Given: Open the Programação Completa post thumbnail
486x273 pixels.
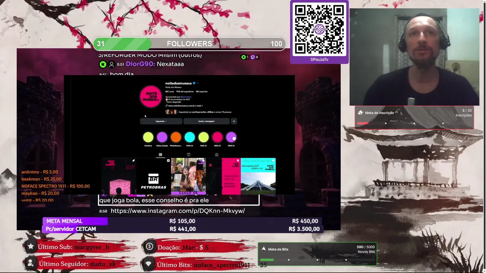Looking at the screenshot, I should [x=258, y=176].
